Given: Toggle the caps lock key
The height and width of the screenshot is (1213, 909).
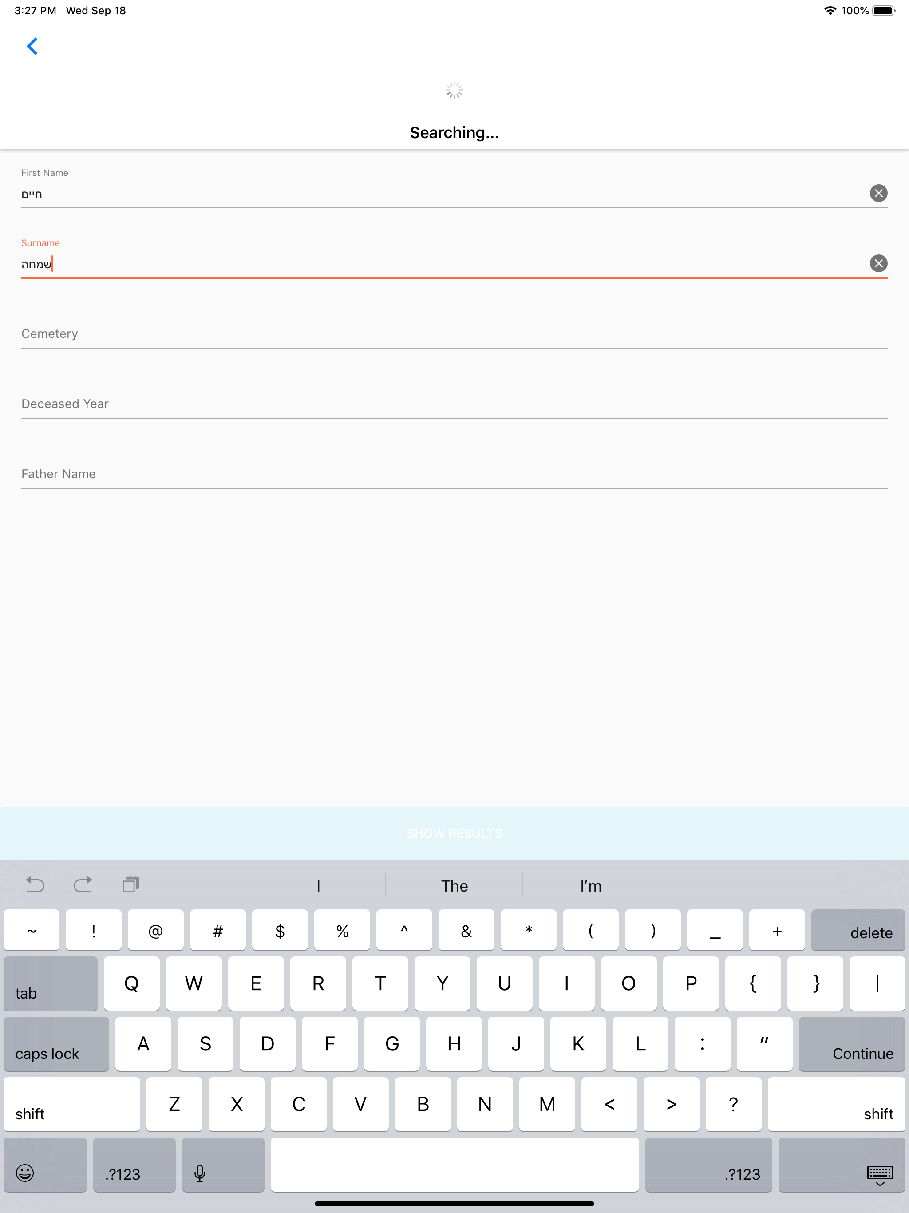Looking at the screenshot, I should 56,1043.
